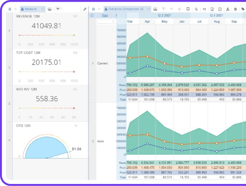This screenshot has height=186, width=246.
Task: Click the zoom search icon
Action: pos(196,9)
